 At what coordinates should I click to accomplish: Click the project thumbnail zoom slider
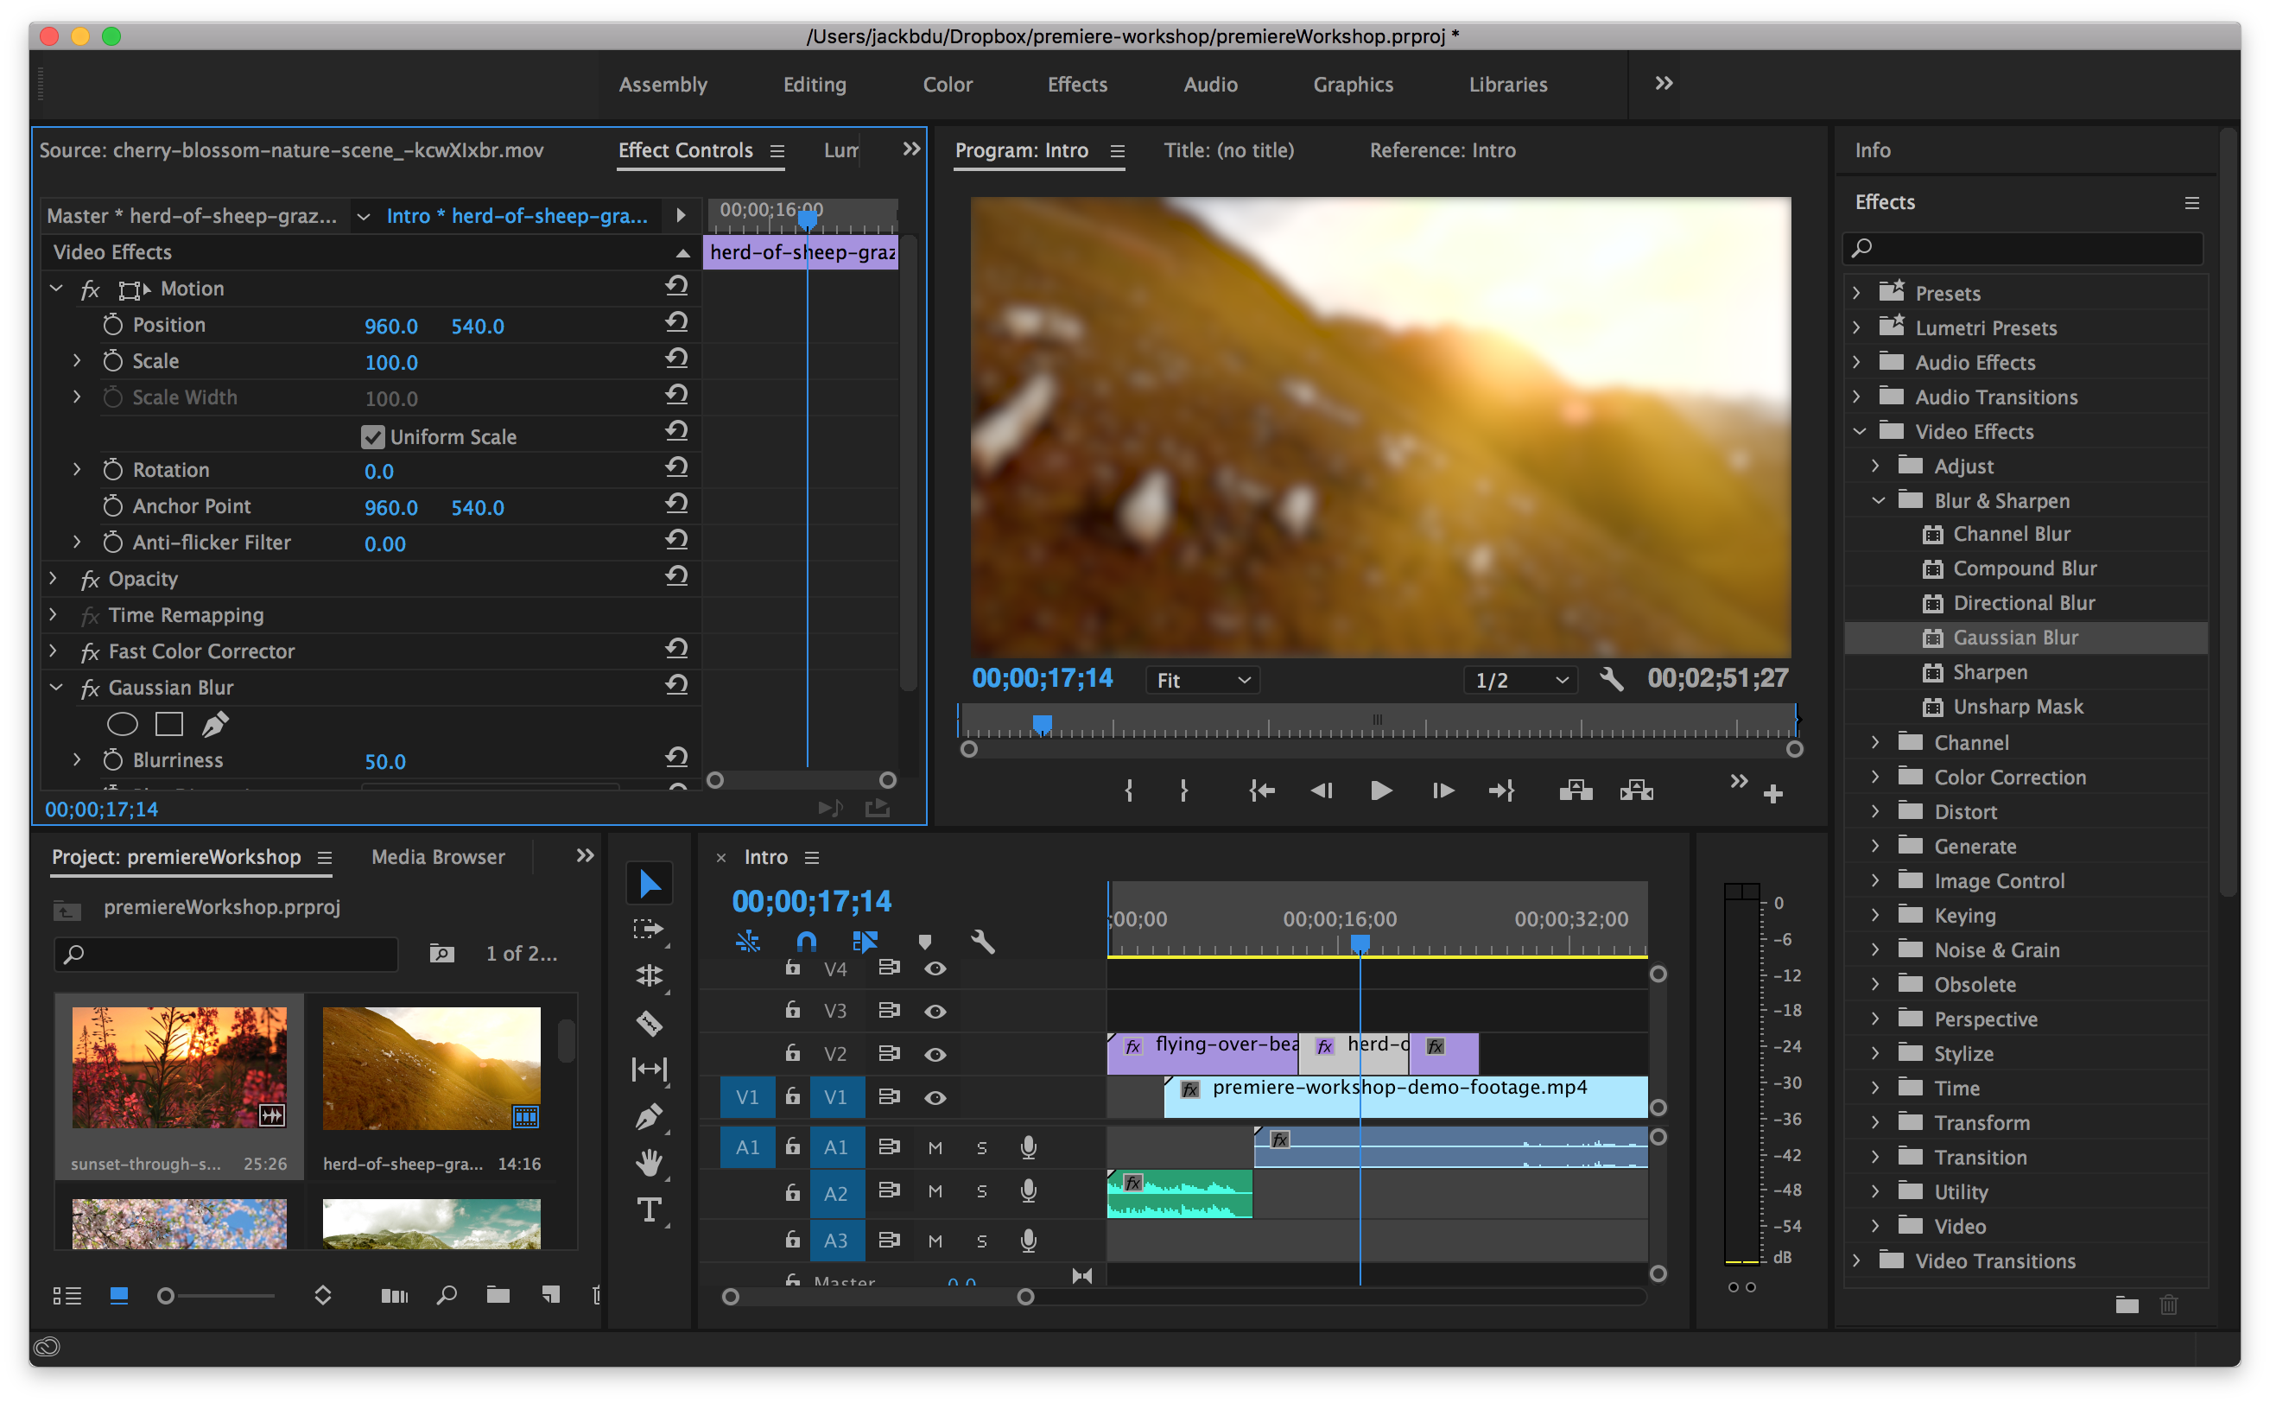click(x=166, y=1296)
